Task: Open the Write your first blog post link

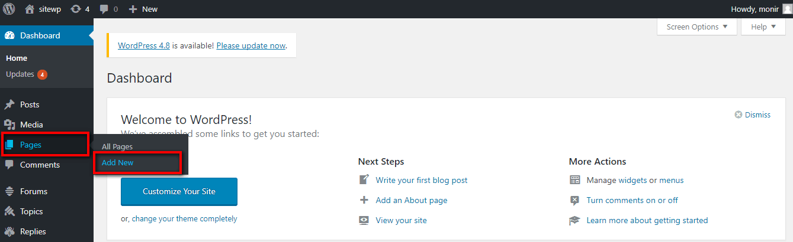Action: click(x=422, y=180)
